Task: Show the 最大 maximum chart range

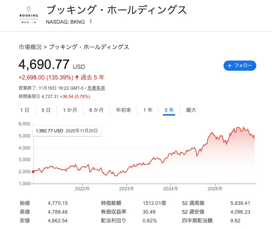Action: point(191,110)
